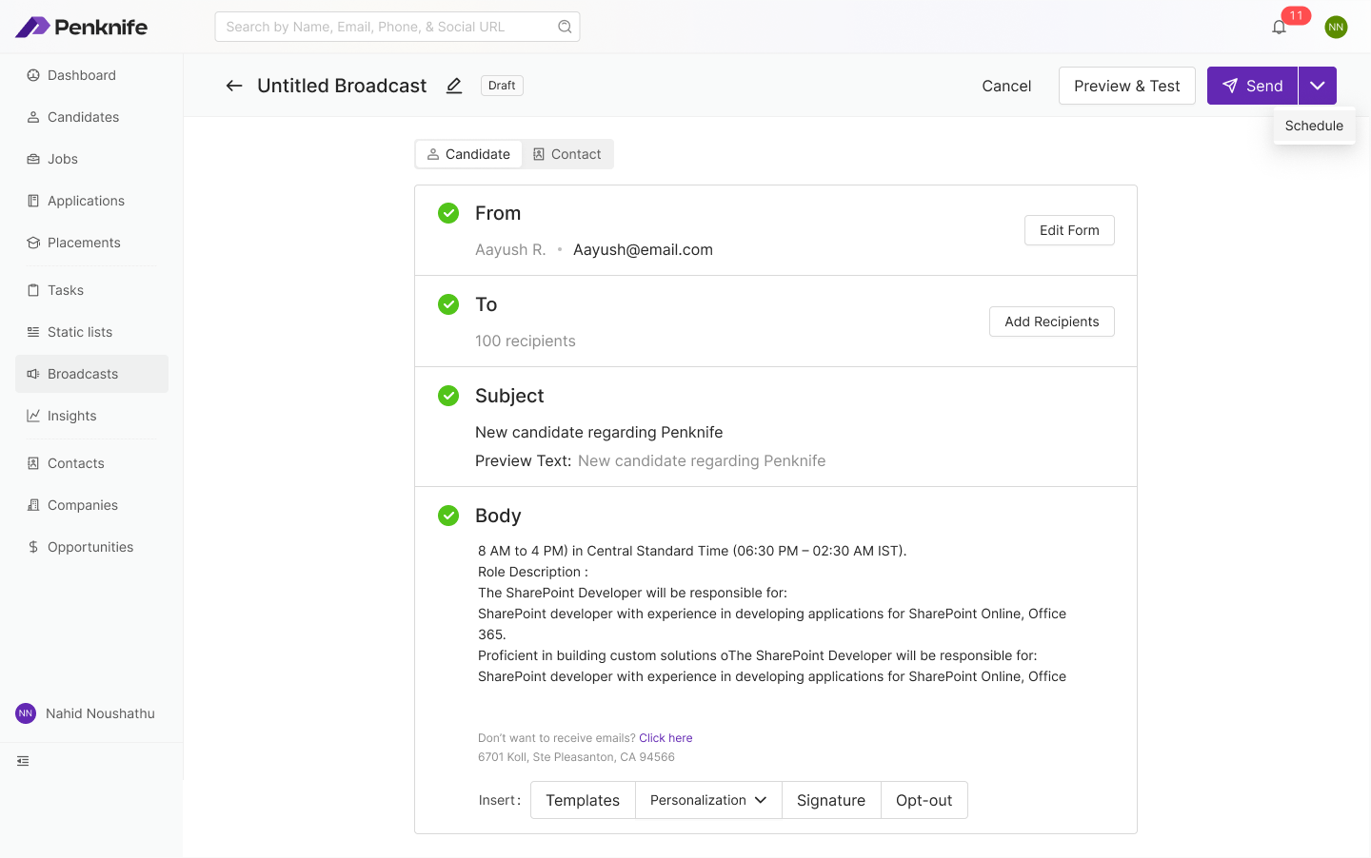Image resolution: width=1371 pixels, height=858 pixels.
Task: Click the Dashboard icon in sidebar
Action: [x=33, y=75]
